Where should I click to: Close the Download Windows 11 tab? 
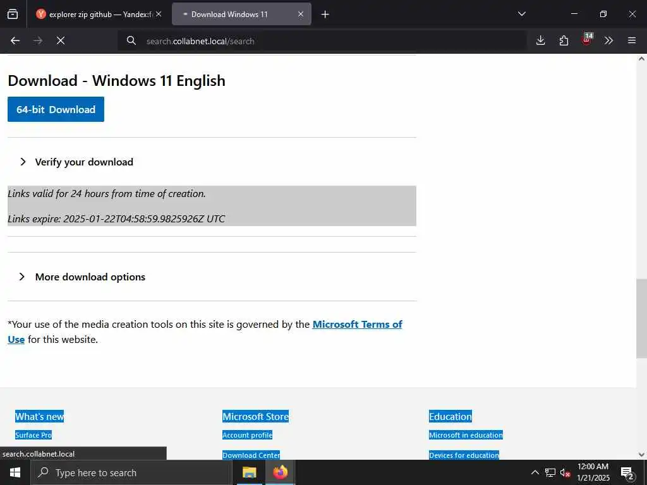coord(301,14)
